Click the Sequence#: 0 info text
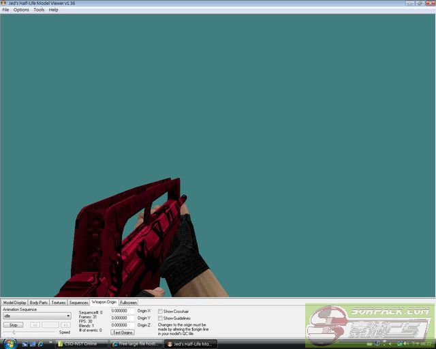The height and width of the screenshot is (349, 436). (91, 313)
